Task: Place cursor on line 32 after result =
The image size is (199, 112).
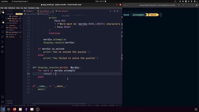Action: coord(56,74)
